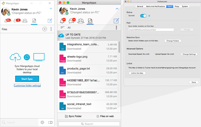Click the integrations_team_colla txt file icon
Screen dimensions: 201x127
pyautogui.click(x=63, y=47)
